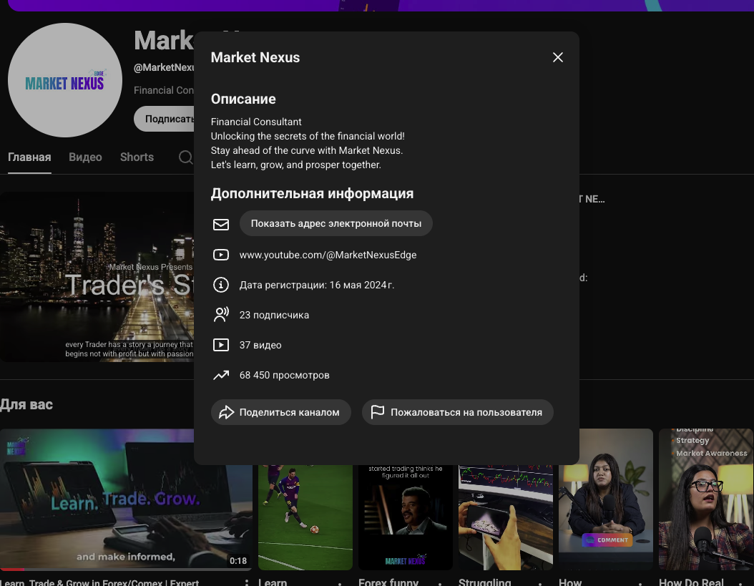754x586 pixels.
Task: Open video title Learn, Trade & Grow in Forex/Comex
Action: (x=99, y=582)
